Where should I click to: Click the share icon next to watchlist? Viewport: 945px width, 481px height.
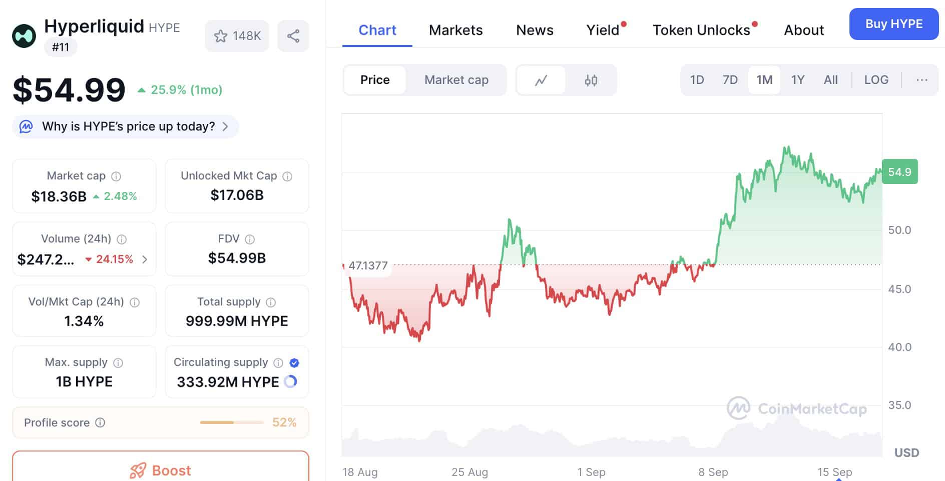[293, 36]
